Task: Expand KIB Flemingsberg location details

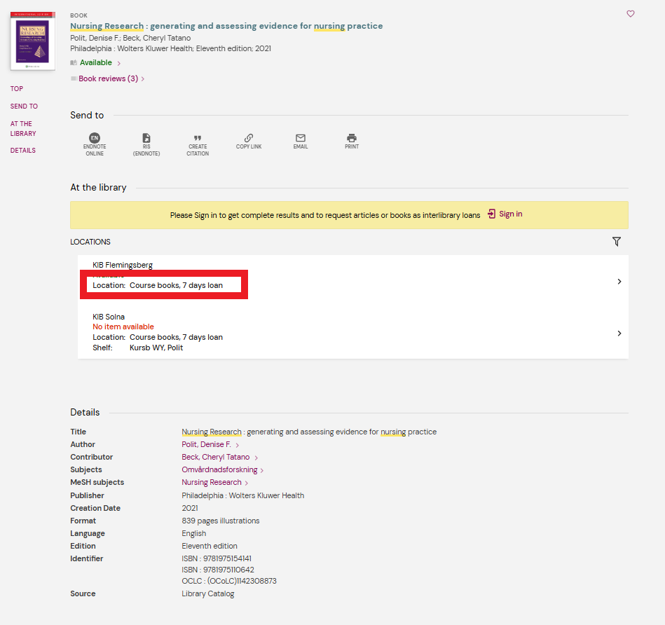Action: click(619, 282)
